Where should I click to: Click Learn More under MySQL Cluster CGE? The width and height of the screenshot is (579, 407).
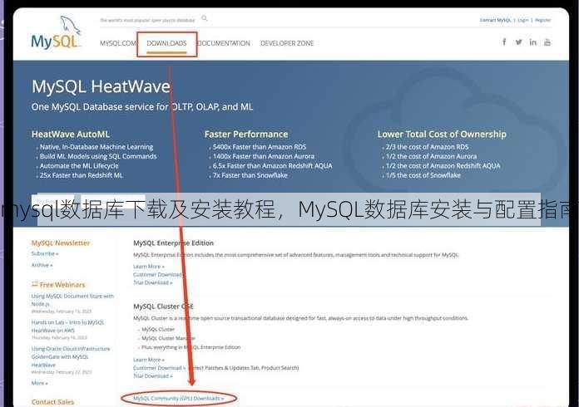click(x=148, y=360)
